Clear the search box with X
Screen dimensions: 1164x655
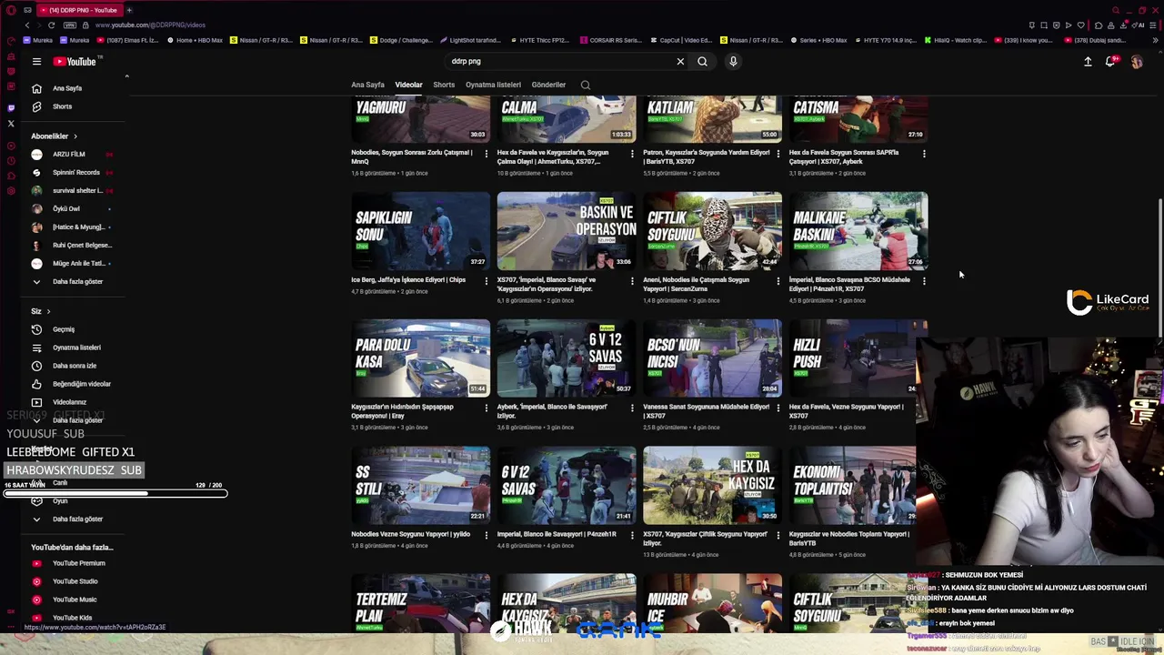click(x=680, y=61)
